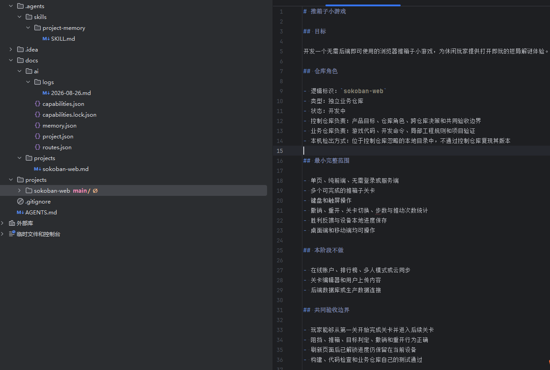Screen dimensions: 550x370
Task: Collapse the docs/projects folder containing sokoban-web.md
Action: pyautogui.click(x=19, y=158)
